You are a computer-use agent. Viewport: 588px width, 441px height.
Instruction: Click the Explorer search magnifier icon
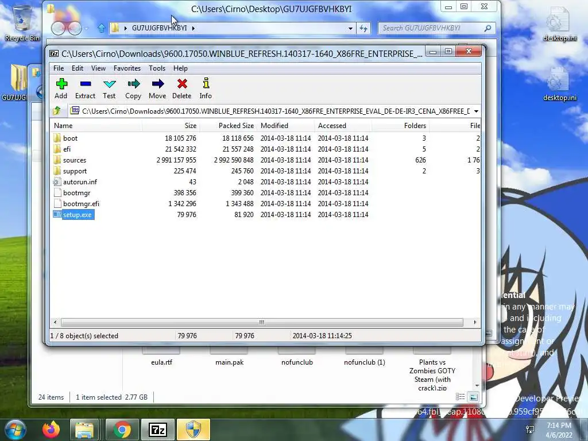488,28
